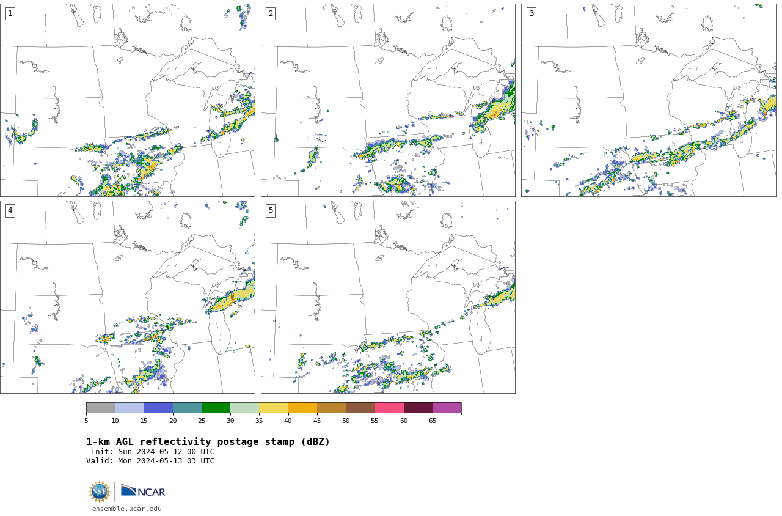Click the colorbar tick label 20

(x=173, y=421)
